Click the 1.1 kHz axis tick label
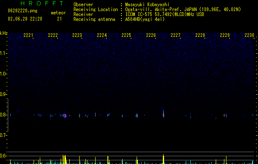 [x=4, y=53]
